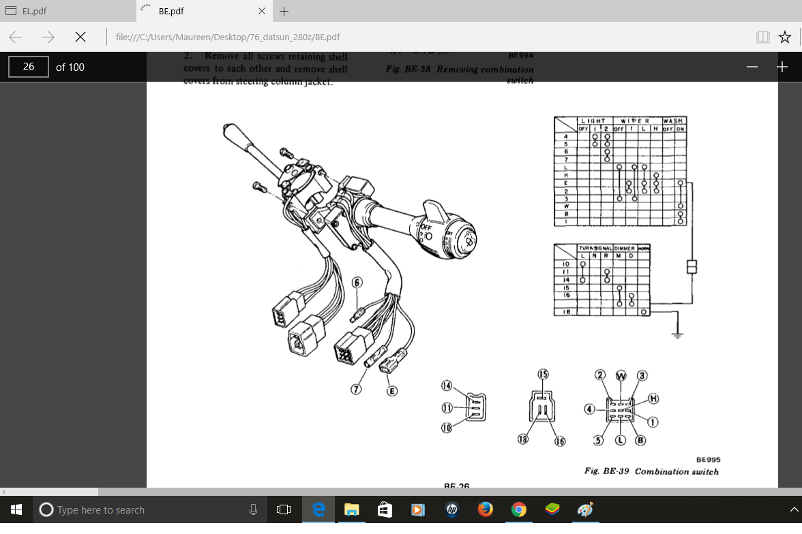This screenshot has height=534, width=802.
Task: Click the circled 7 connector label
Action: (x=356, y=389)
